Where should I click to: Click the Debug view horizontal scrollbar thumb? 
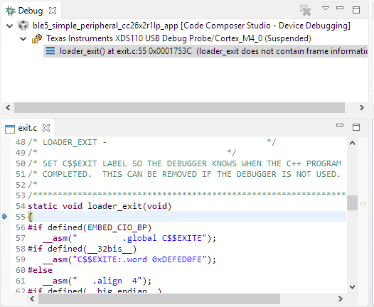(179, 107)
